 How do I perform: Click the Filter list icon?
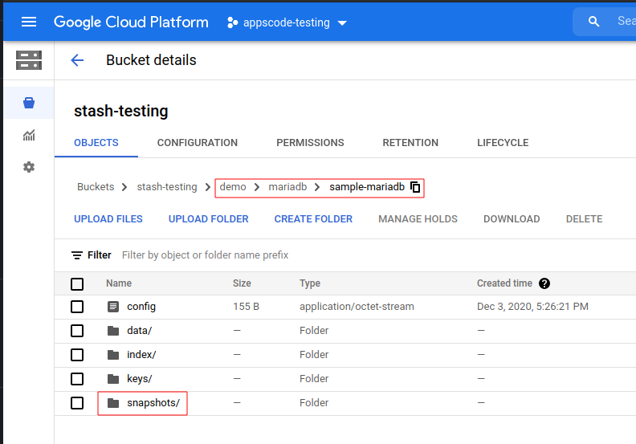point(77,255)
